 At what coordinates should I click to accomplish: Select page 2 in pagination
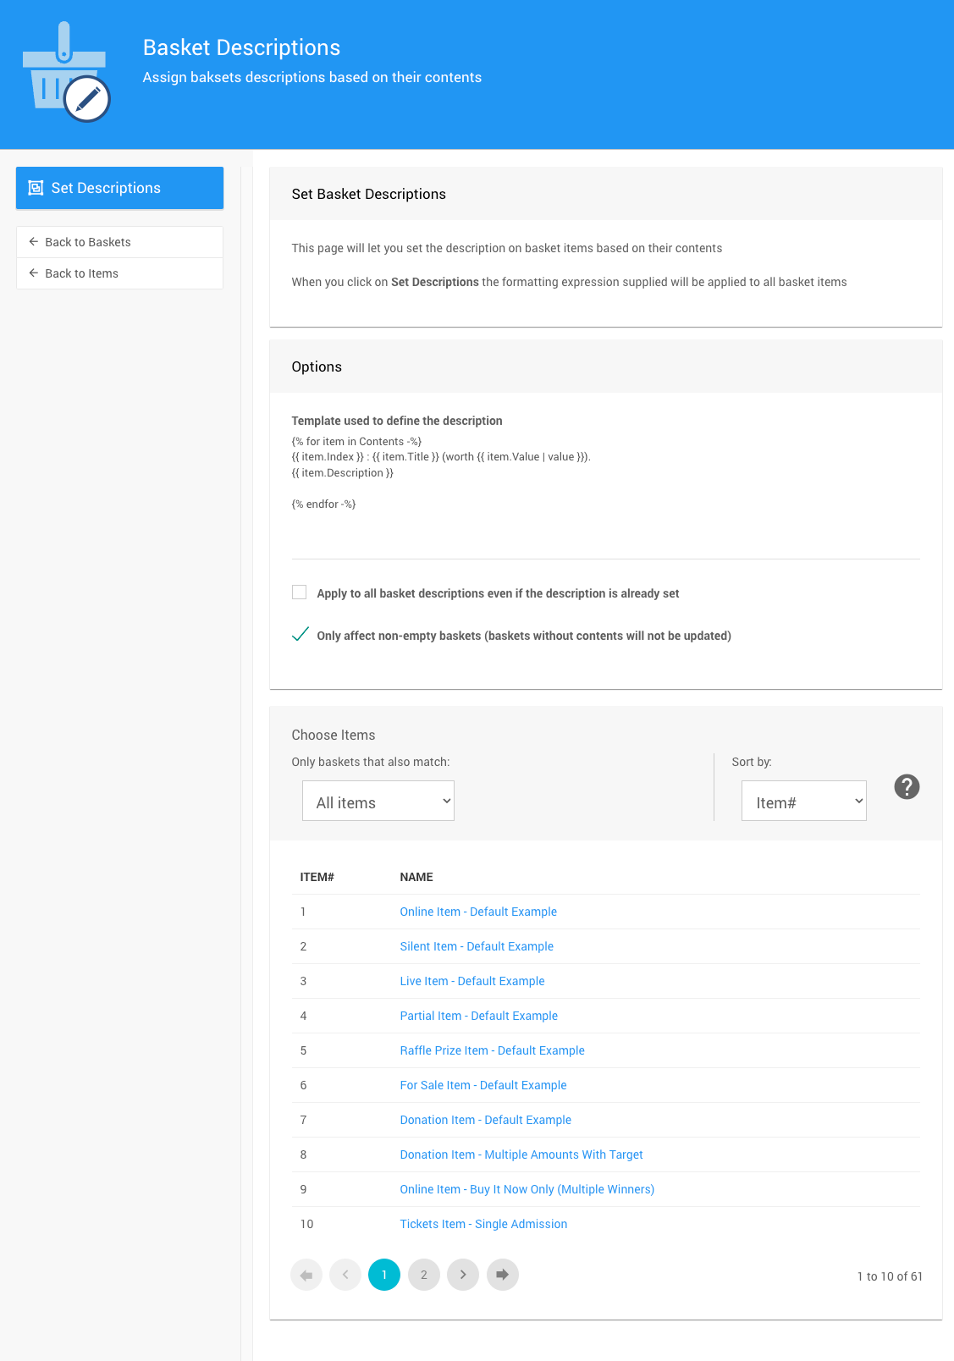point(424,1275)
